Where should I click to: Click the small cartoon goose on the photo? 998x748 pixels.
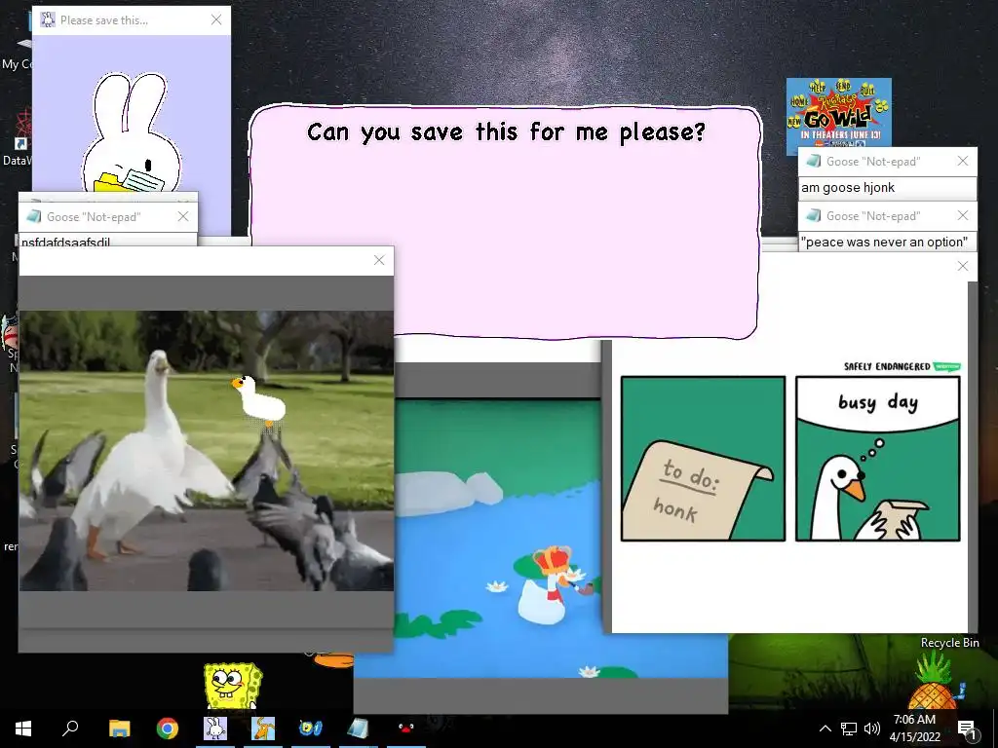258,400
